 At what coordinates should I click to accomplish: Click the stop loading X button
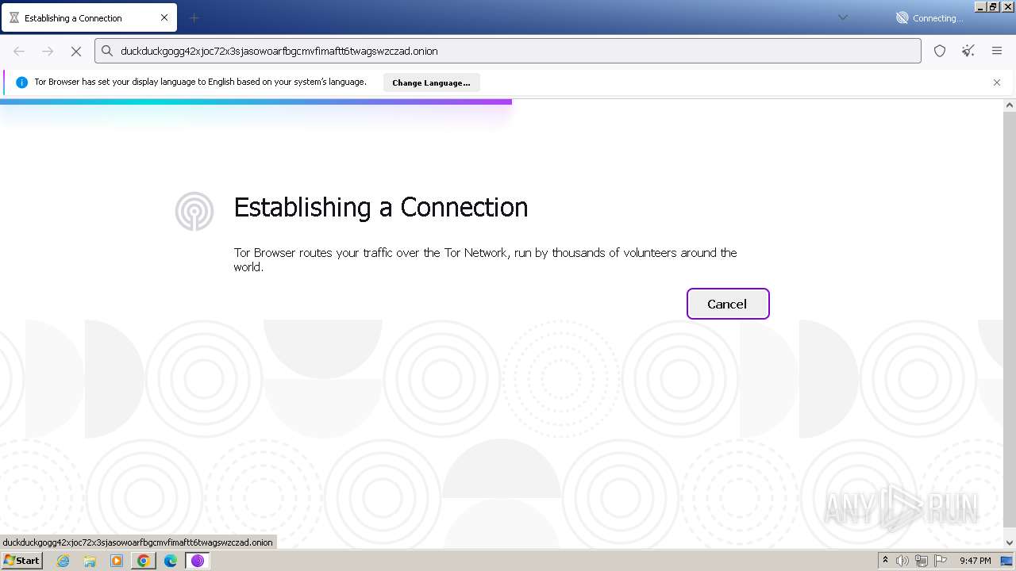[x=76, y=51]
